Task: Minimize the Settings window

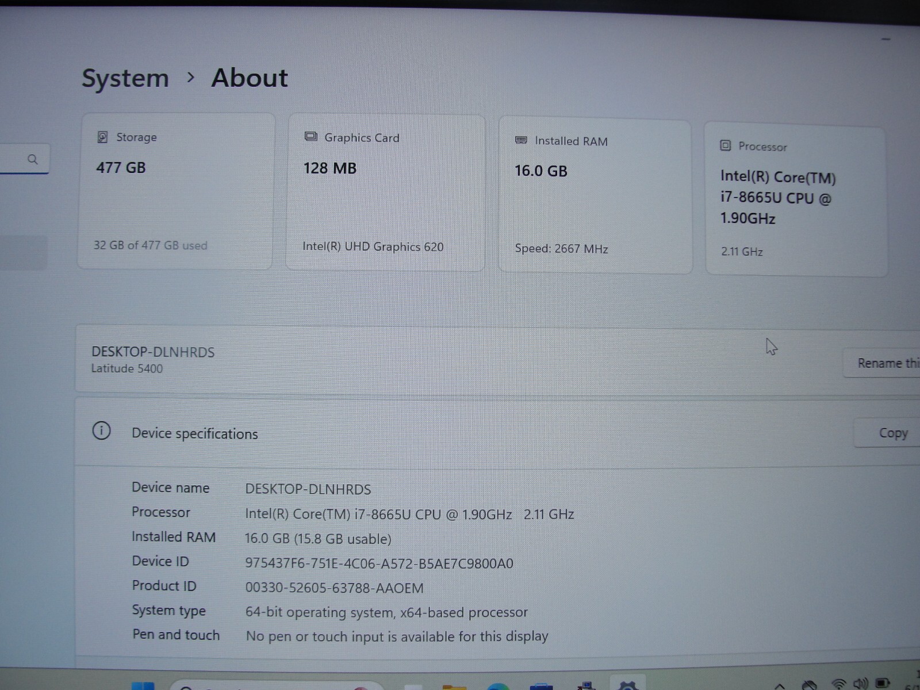Action: (x=886, y=39)
